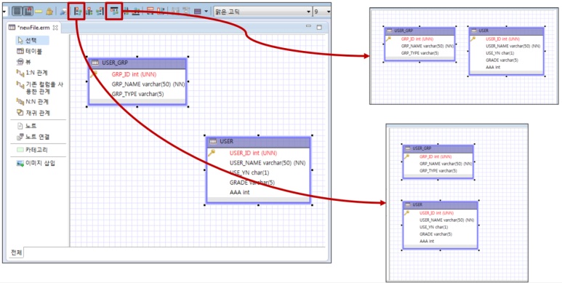This screenshot has width=562, height=283.
Task: Pick the N:N 관계 relation tool
Action: click(x=33, y=102)
